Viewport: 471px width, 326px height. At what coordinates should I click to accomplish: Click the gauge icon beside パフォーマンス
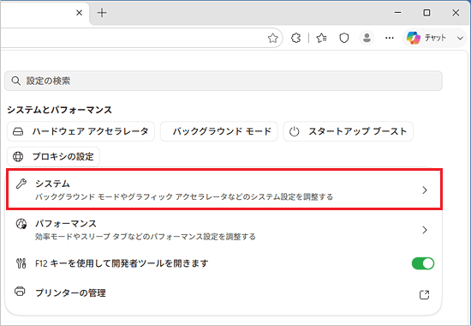click(21, 224)
